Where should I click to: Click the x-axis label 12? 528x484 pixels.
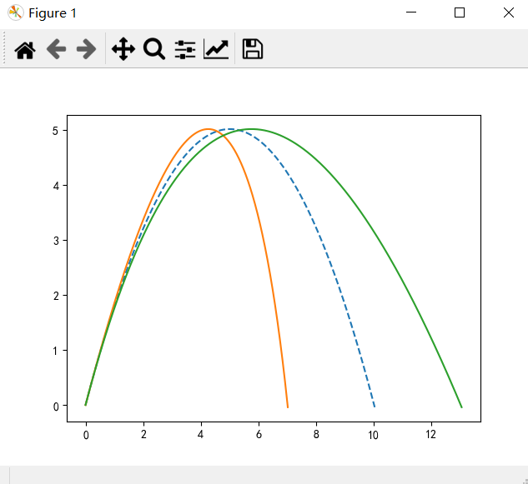(x=430, y=435)
